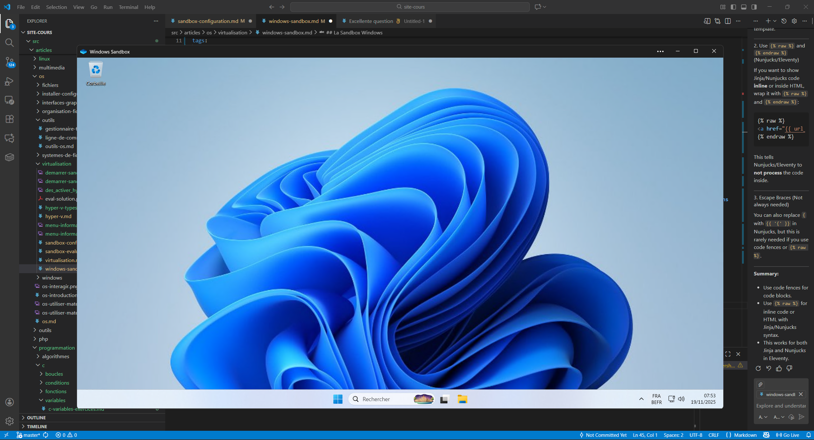Open the chat model picker dropdown
The width and height of the screenshot is (814, 440).
(x=779, y=417)
